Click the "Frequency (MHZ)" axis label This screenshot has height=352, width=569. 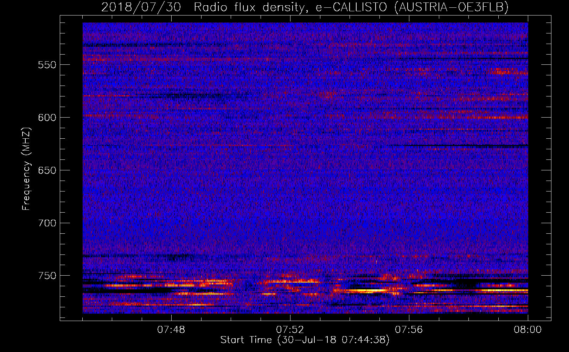tap(26, 169)
